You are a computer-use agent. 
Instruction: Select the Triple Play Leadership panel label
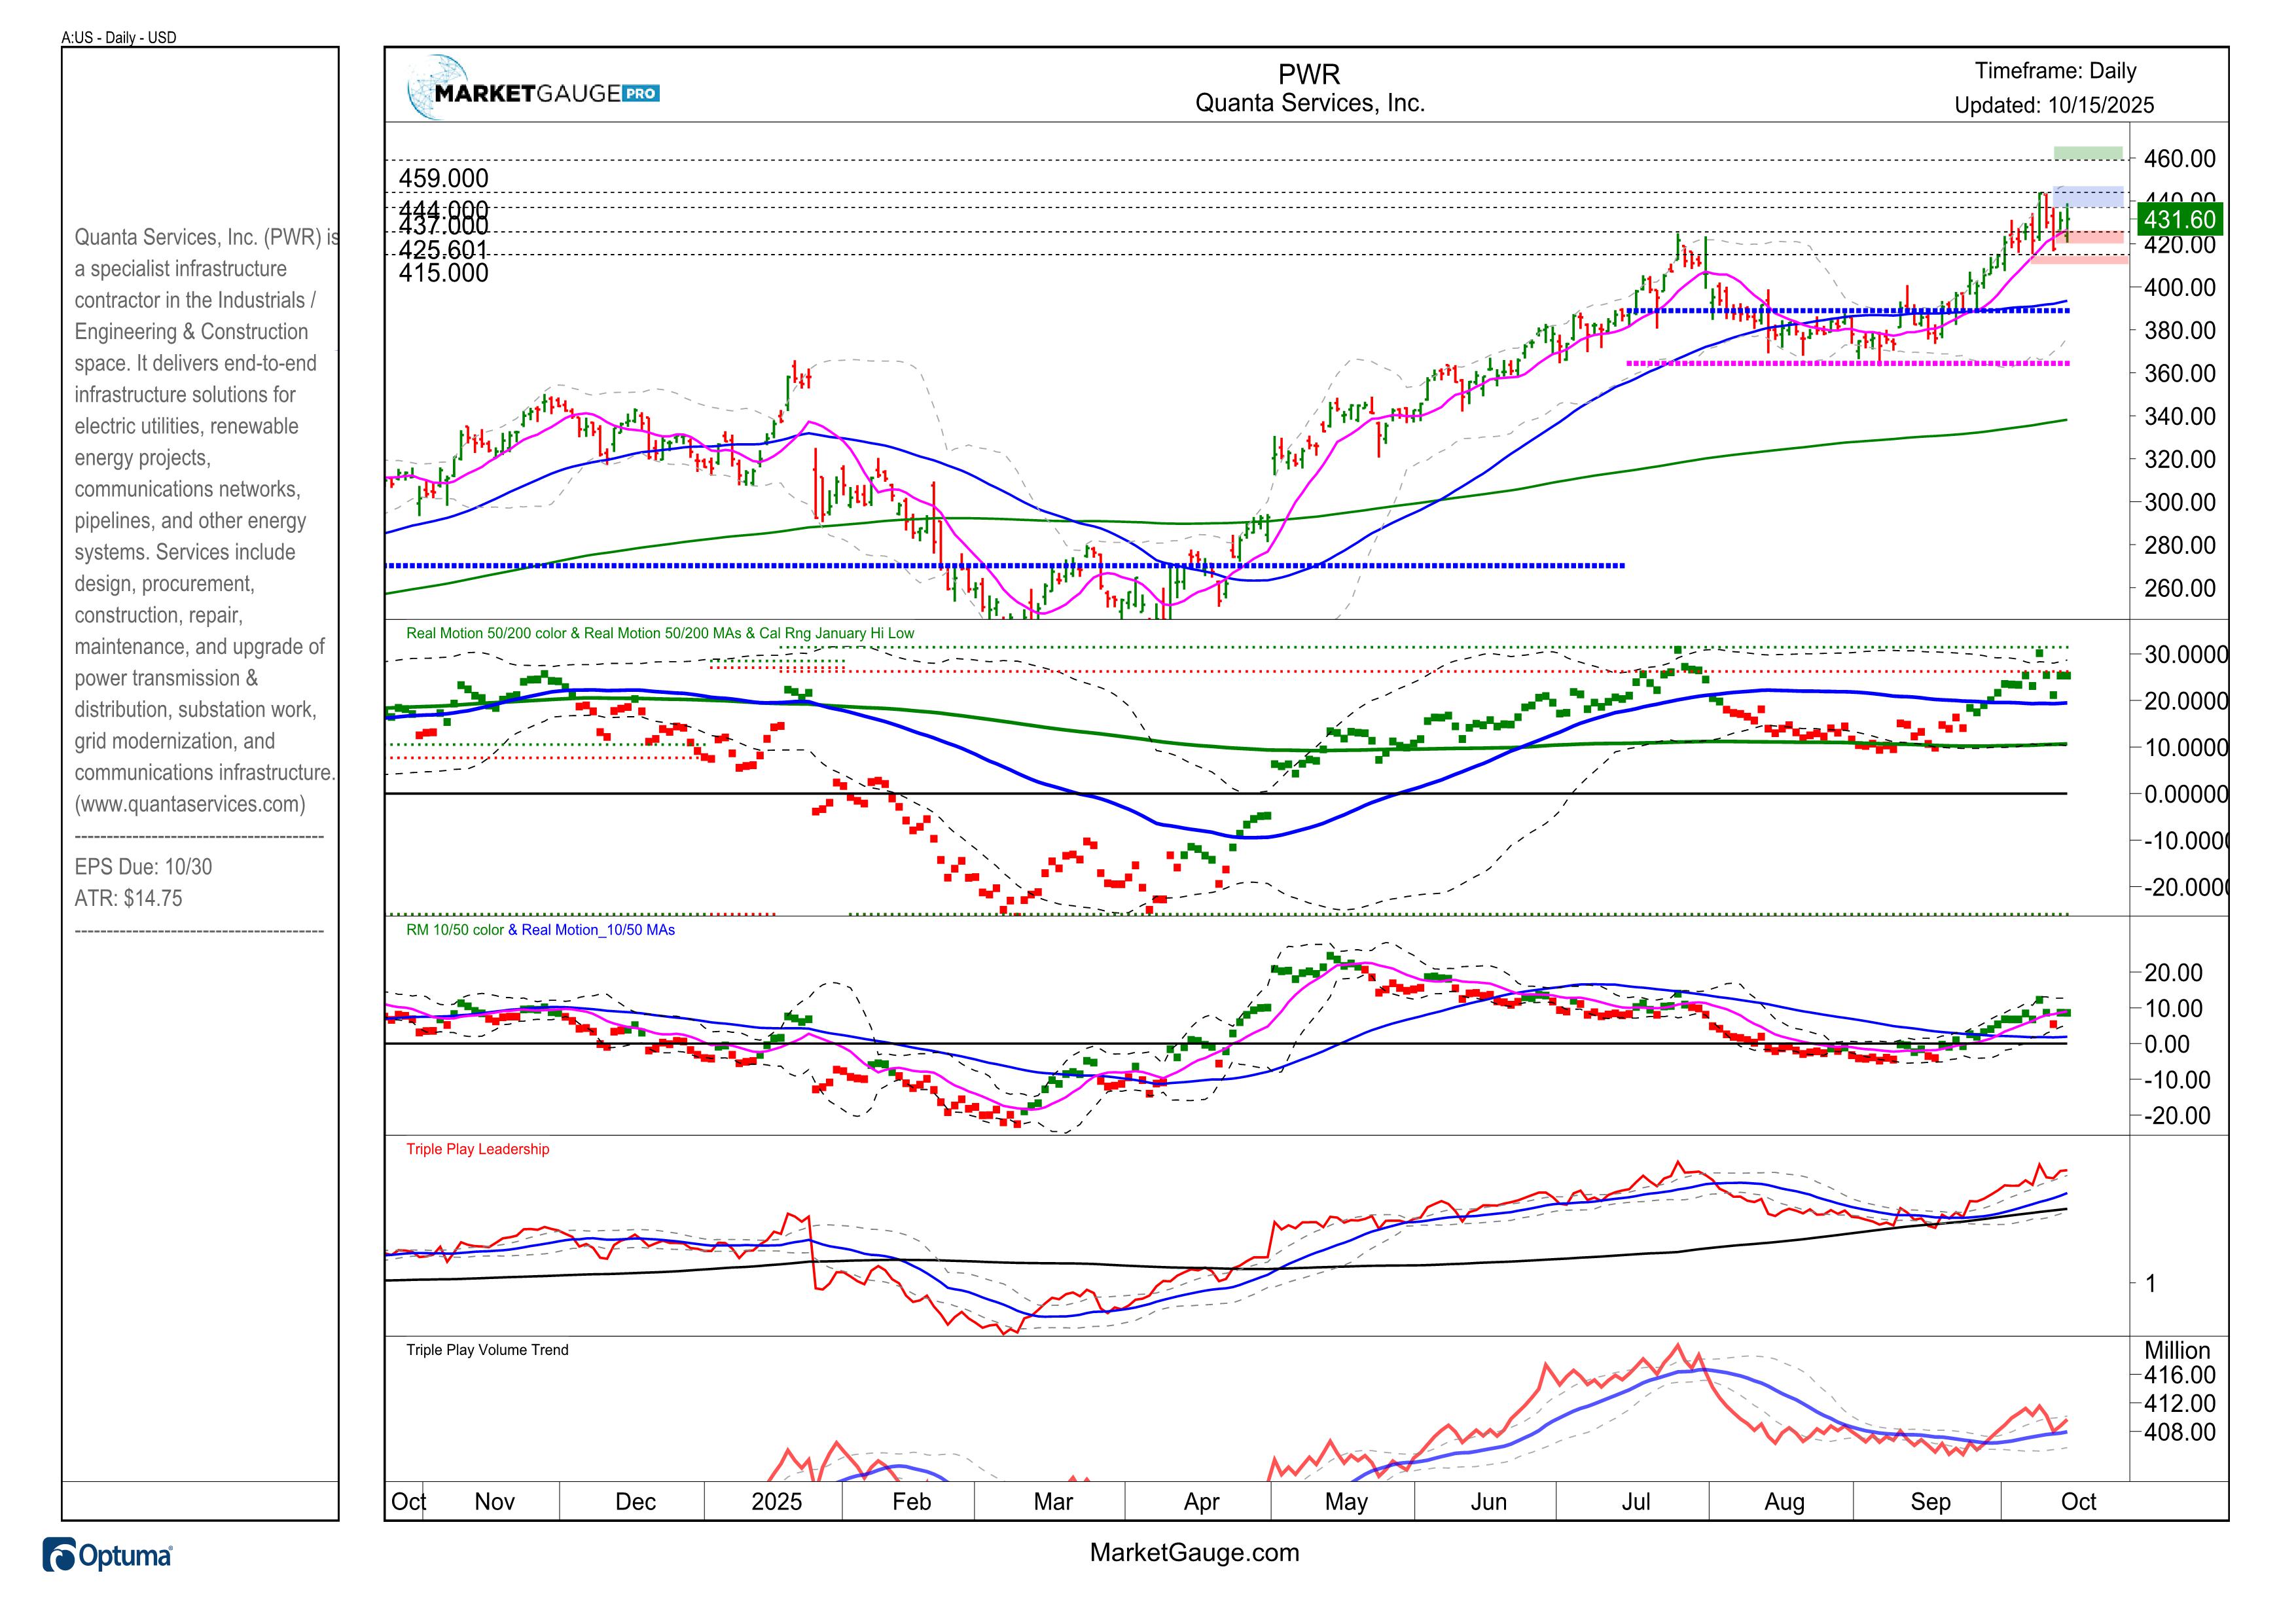tap(477, 1149)
